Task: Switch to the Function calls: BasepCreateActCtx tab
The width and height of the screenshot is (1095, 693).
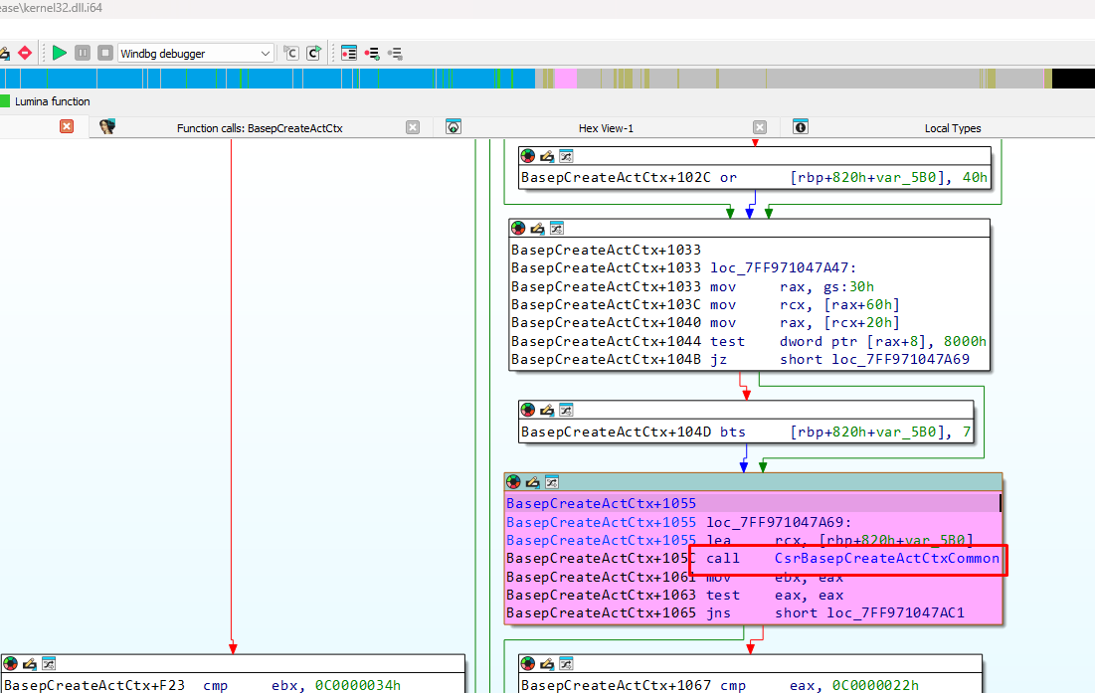Action: click(x=259, y=128)
